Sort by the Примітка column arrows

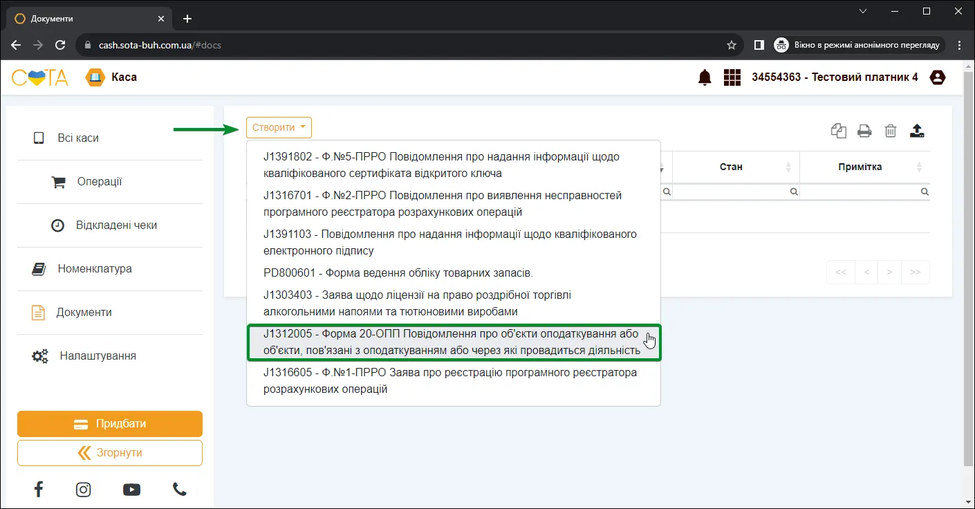[x=919, y=167]
